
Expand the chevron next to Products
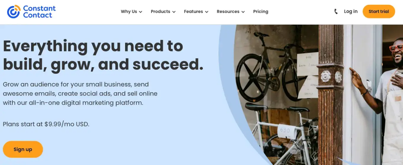(x=174, y=12)
